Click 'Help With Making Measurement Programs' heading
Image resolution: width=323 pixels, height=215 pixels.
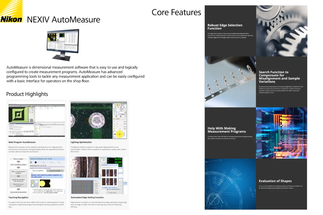point(227,130)
